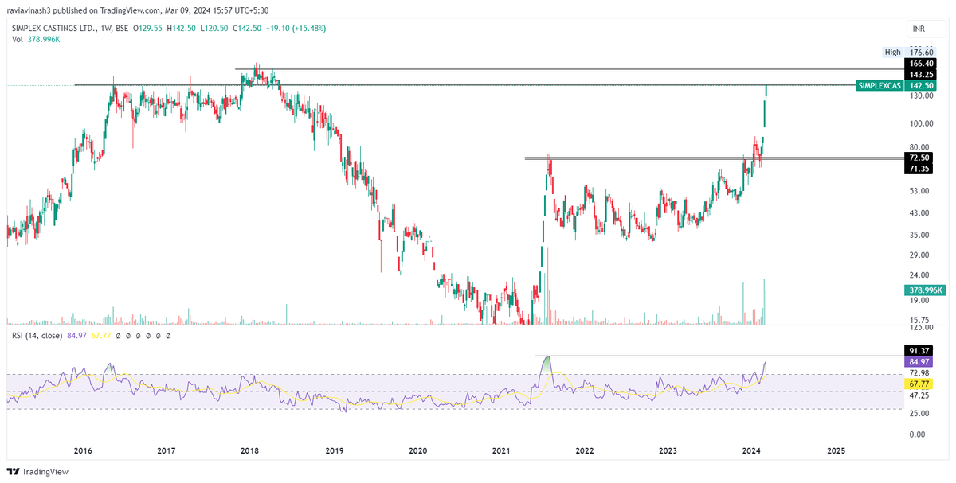Click the 2019 label on time axis
956x483 pixels.
(334, 450)
